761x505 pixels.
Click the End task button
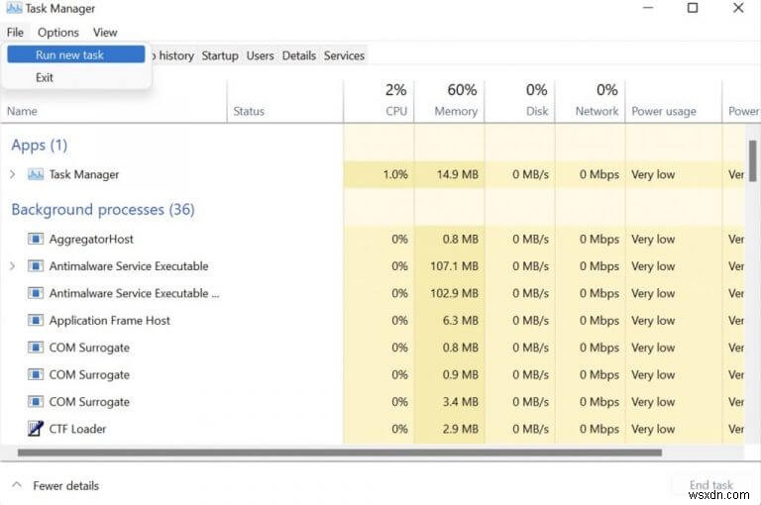tap(711, 484)
